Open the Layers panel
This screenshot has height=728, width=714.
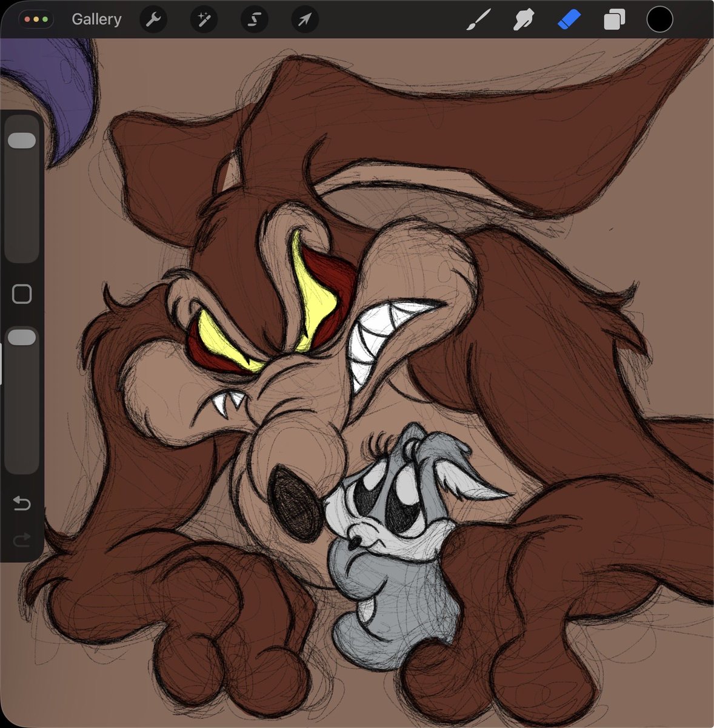point(614,19)
